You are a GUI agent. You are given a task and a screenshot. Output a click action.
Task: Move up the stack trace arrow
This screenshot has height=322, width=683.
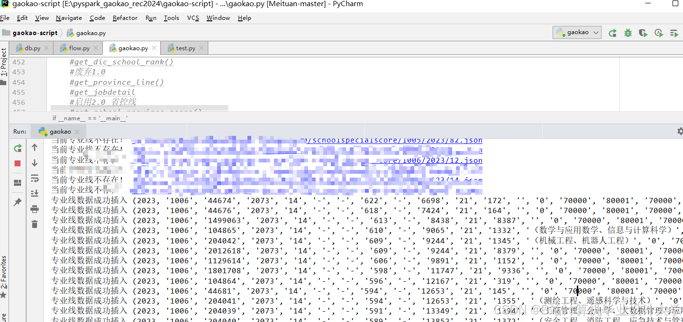[x=35, y=148]
